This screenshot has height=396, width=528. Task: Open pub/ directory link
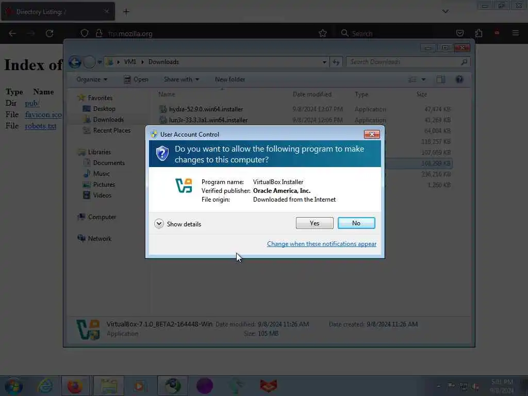pyautogui.click(x=32, y=103)
